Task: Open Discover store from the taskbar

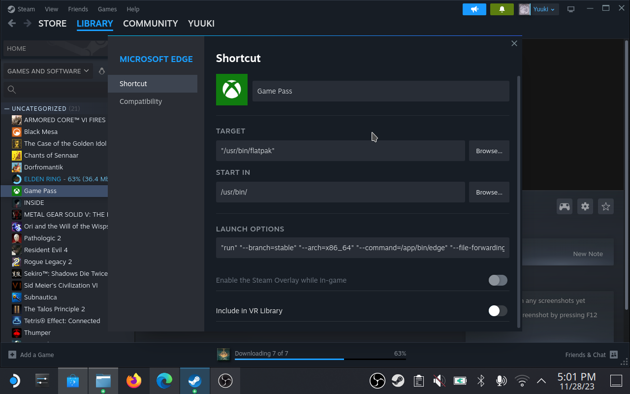Action: [x=73, y=381]
